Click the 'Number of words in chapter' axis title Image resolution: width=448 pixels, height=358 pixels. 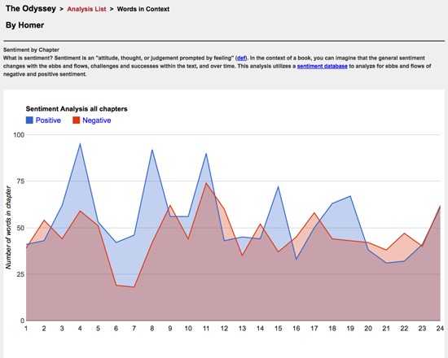click(8, 228)
